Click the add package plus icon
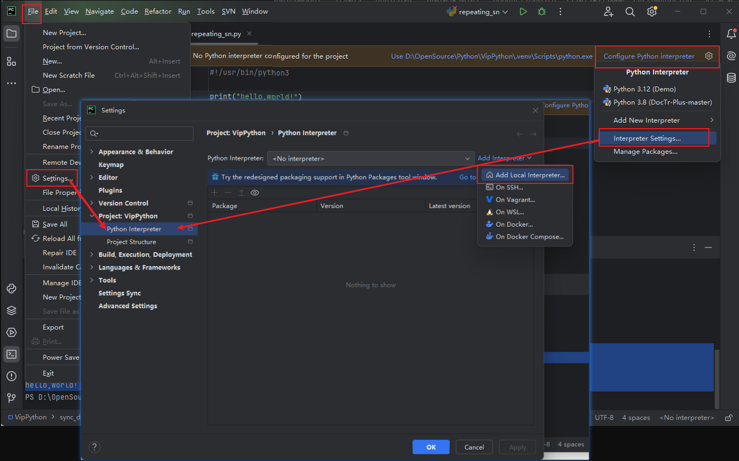This screenshot has width=739, height=461. (x=215, y=193)
